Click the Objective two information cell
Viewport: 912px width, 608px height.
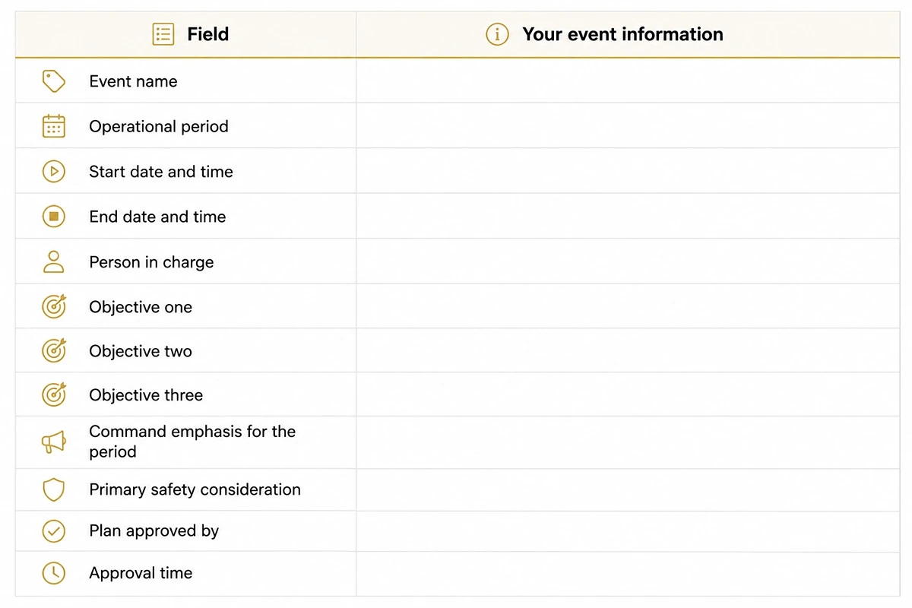click(x=628, y=351)
